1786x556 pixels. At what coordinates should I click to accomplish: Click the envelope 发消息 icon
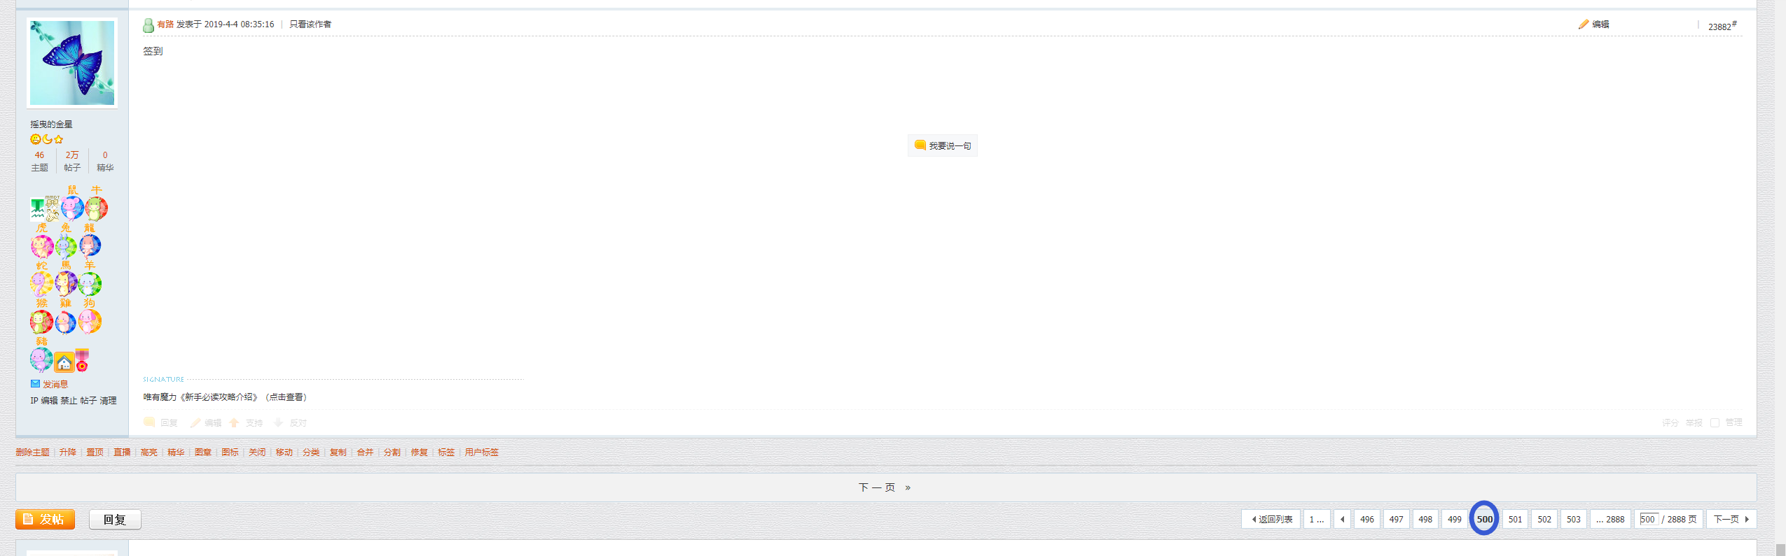35,384
